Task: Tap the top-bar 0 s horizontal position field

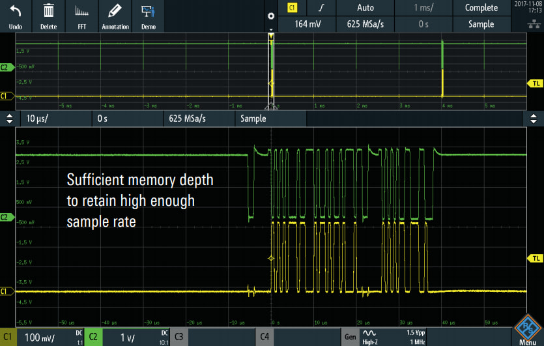Action: pyautogui.click(x=423, y=24)
